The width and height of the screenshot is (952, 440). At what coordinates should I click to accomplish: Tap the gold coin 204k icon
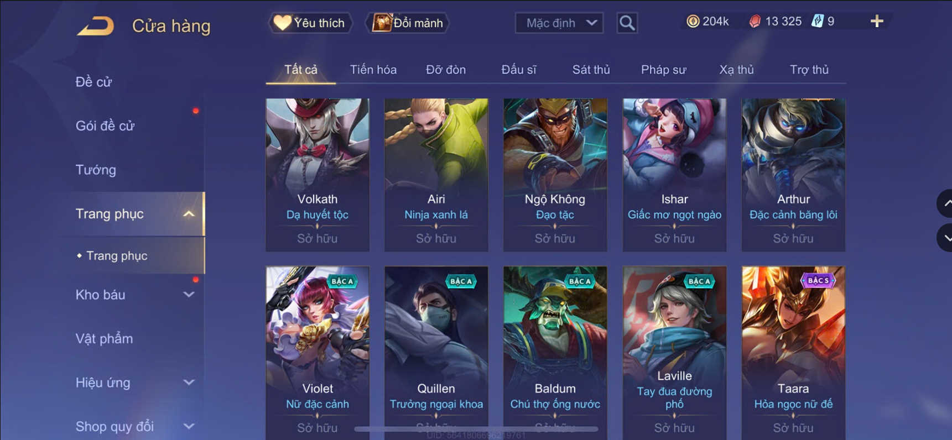693,22
